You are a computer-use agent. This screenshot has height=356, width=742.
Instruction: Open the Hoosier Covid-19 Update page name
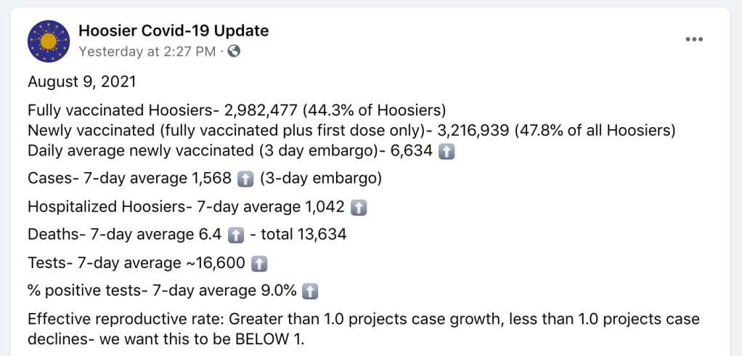click(173, 31)
